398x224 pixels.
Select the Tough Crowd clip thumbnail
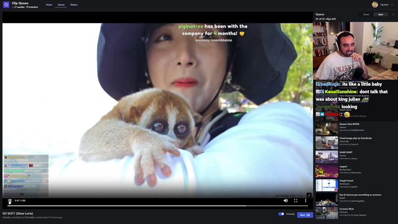tap(326, 185)
